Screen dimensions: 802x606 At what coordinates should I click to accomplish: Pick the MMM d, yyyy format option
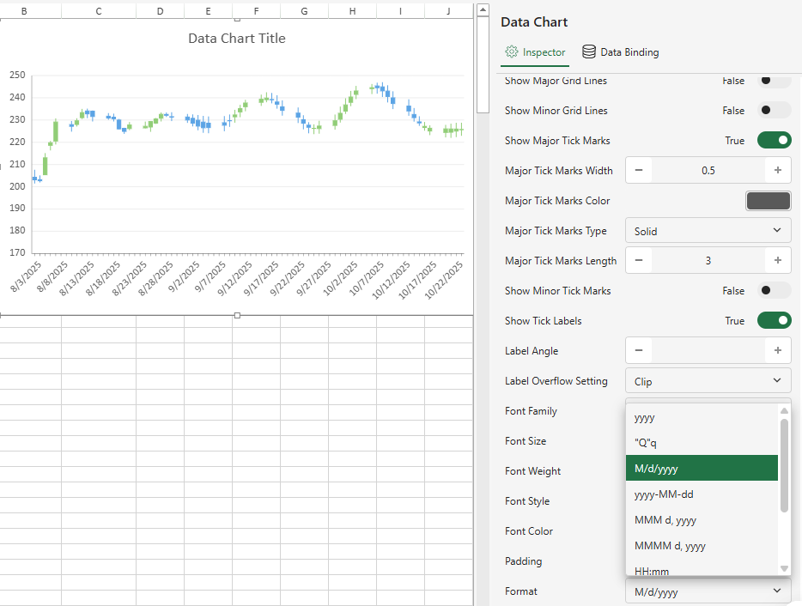click(x=702, y=519)
